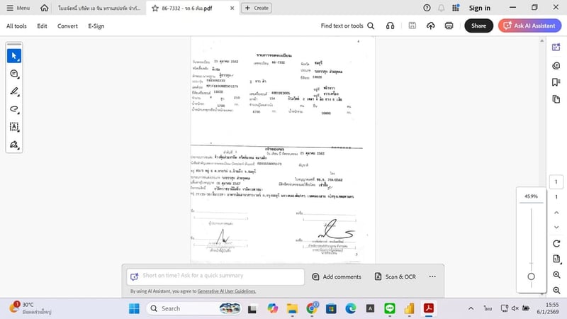Screen dimensions: 567x319
Task: Pick the highlighter pen tool
Action: tap(14, 91)
